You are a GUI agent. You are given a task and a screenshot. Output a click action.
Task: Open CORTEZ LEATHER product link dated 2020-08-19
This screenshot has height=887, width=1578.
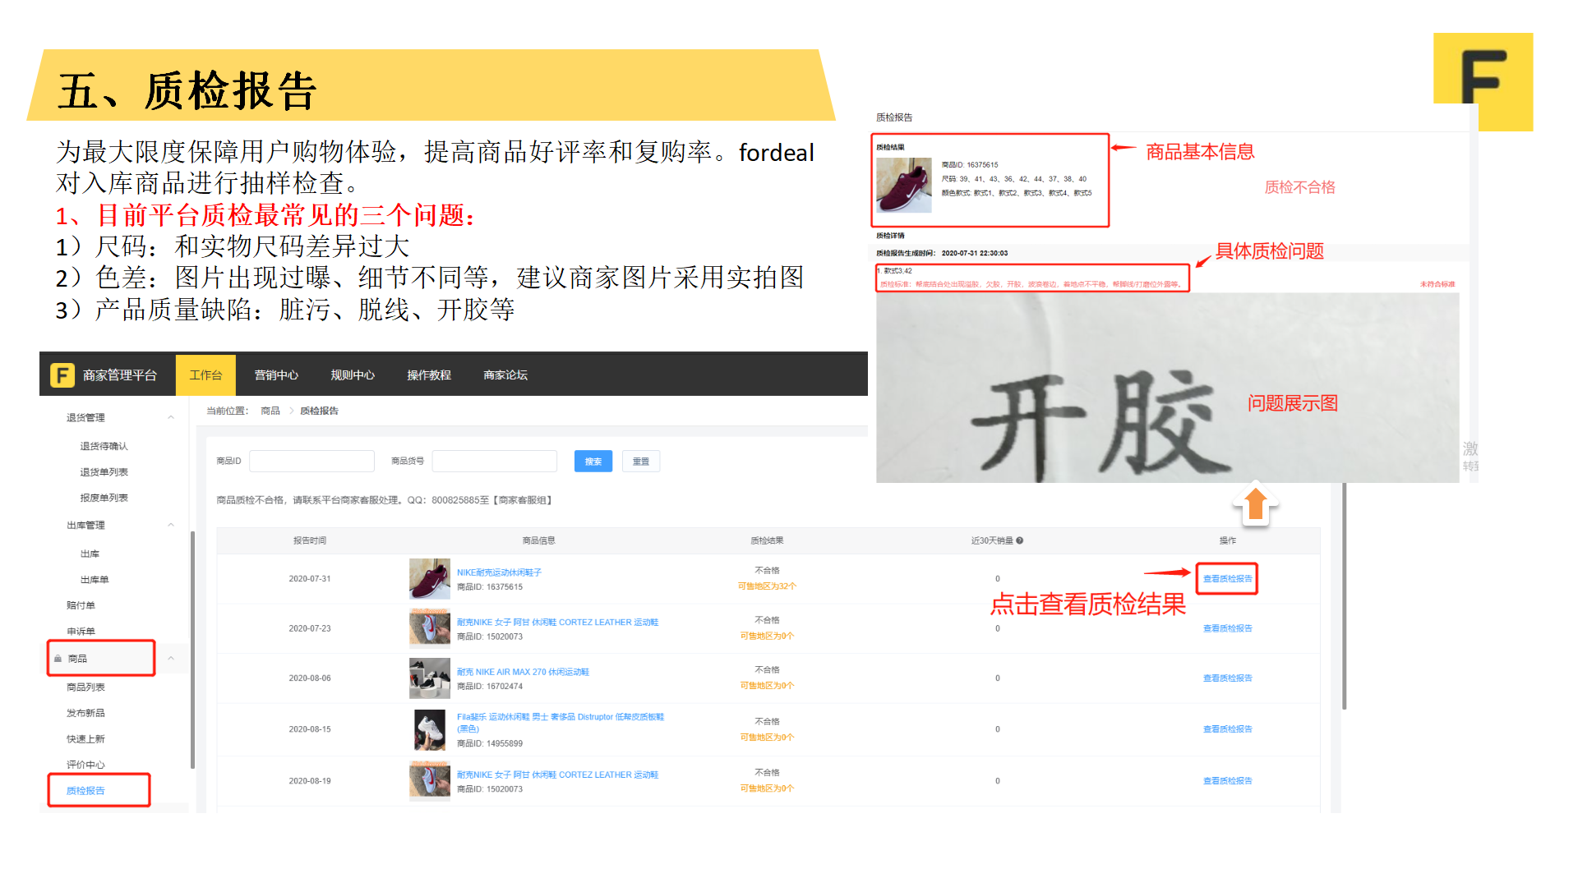coord(557,774)
